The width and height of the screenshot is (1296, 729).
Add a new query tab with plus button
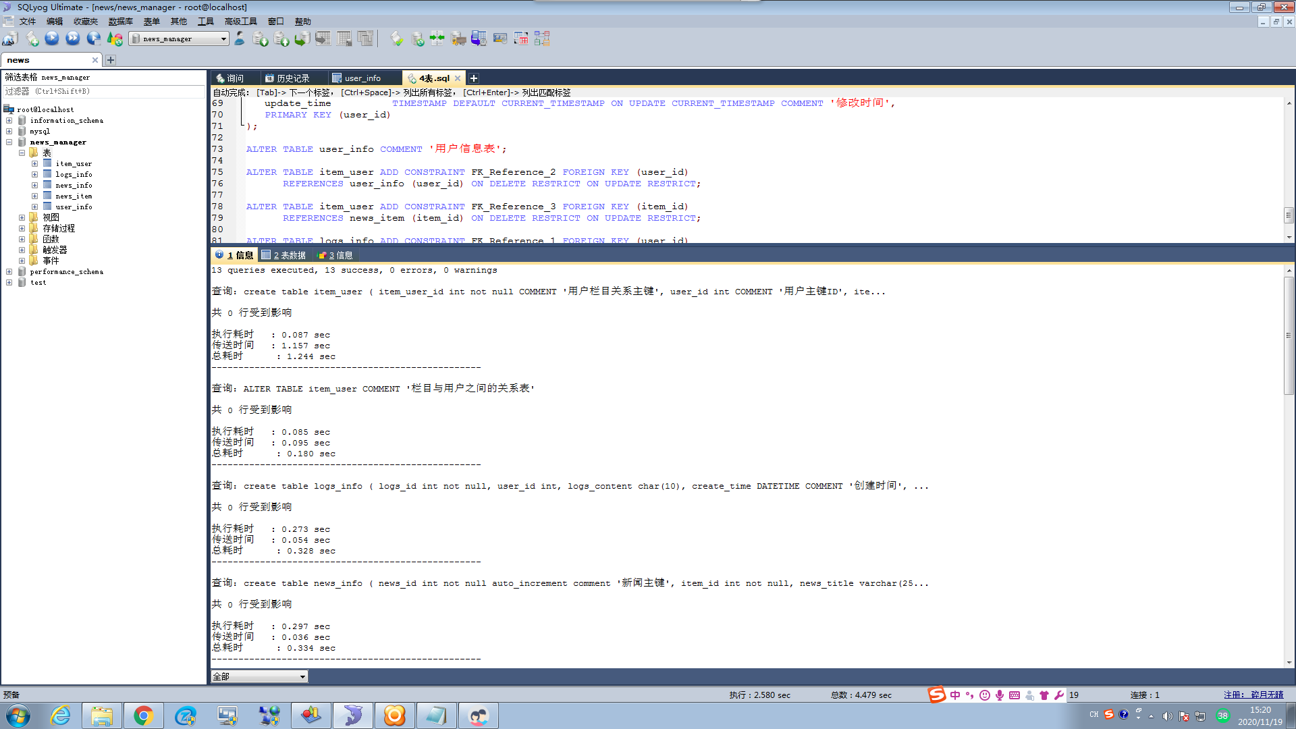point(474,78)
